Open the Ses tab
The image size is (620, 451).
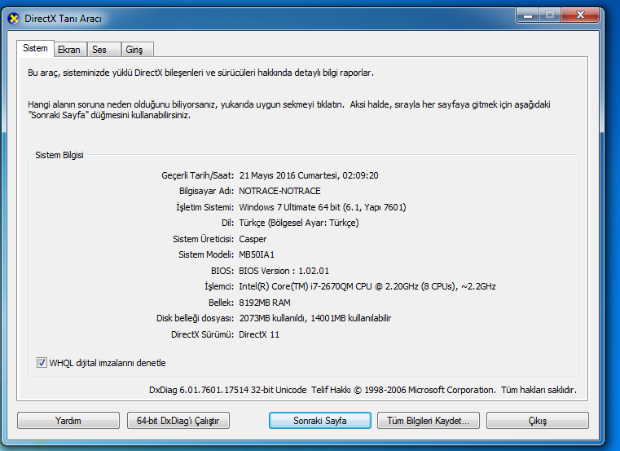[x=99, y=50]
